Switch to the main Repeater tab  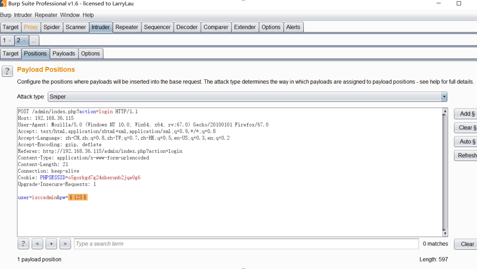tap(127, 27)
